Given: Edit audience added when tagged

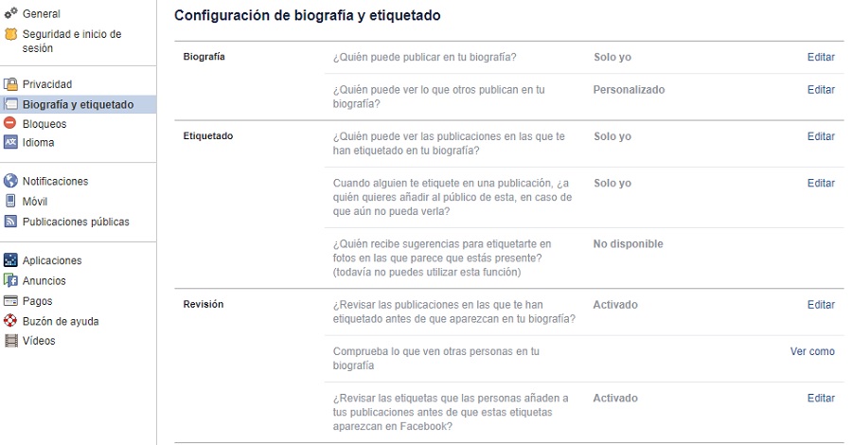Looking at the screenshot, I should click(820, 183).
